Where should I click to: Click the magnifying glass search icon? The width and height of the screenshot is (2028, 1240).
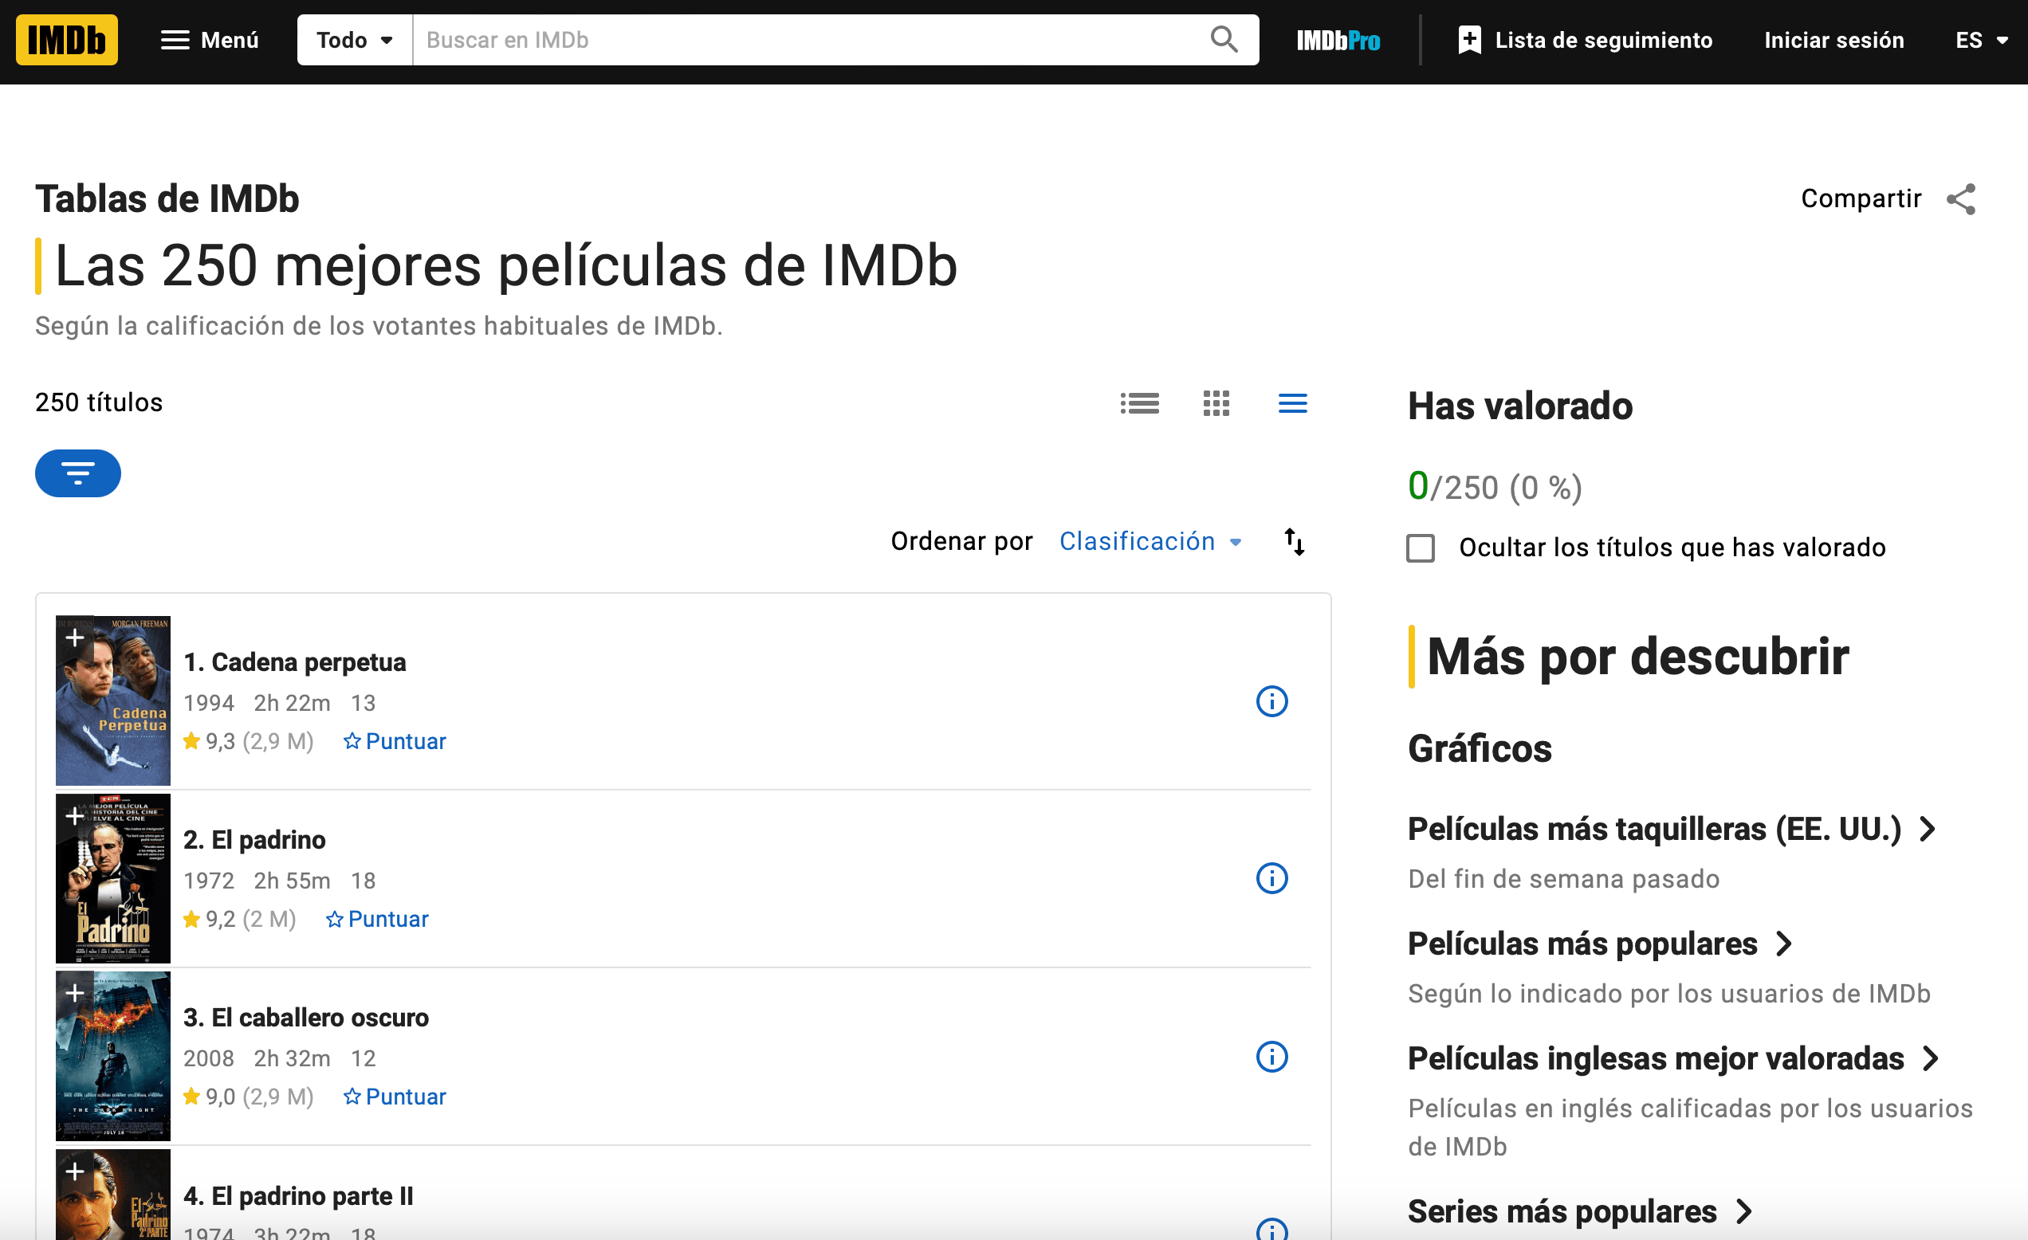(x=1224, y=40)
